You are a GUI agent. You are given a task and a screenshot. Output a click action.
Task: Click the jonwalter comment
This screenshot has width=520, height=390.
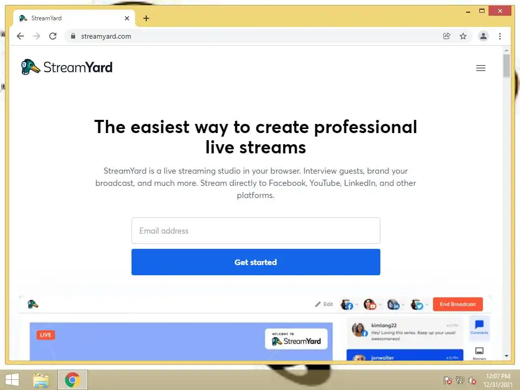(x=405, y=355)
